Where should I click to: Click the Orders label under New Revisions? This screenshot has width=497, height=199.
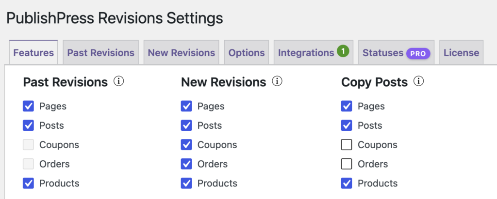pyautogui.click(x=213, y=164)
